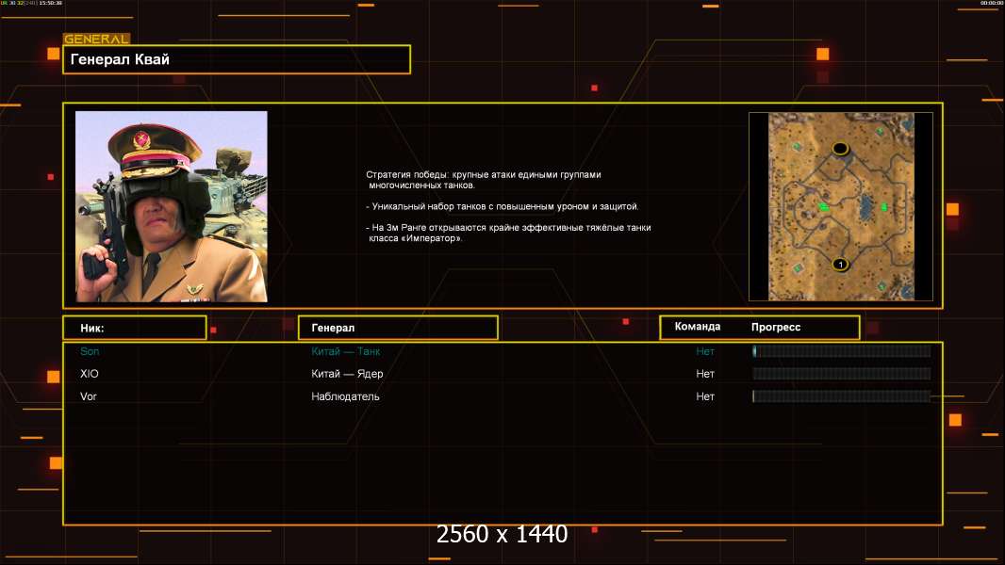The image size is (1005, 565).
Task: Click Китай — Танк general entry
Action: pos(345,351)
